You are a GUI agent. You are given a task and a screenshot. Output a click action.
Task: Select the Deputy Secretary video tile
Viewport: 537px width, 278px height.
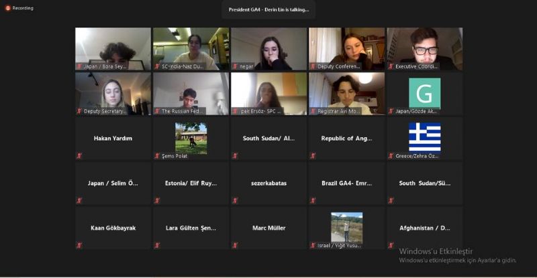click(113, 94)
